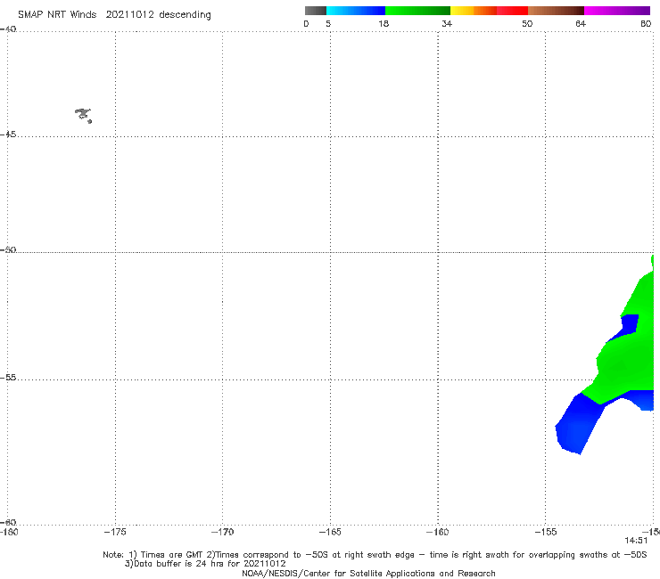The width and height of the screenshot is (660, 579).
Task: Click colorbar label 18
Action: point(384,23)
